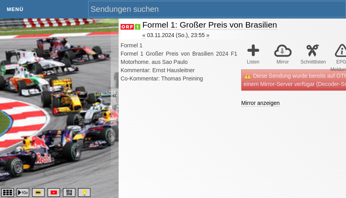Show the QR code for this broadcast

click(x=69, y=192)
